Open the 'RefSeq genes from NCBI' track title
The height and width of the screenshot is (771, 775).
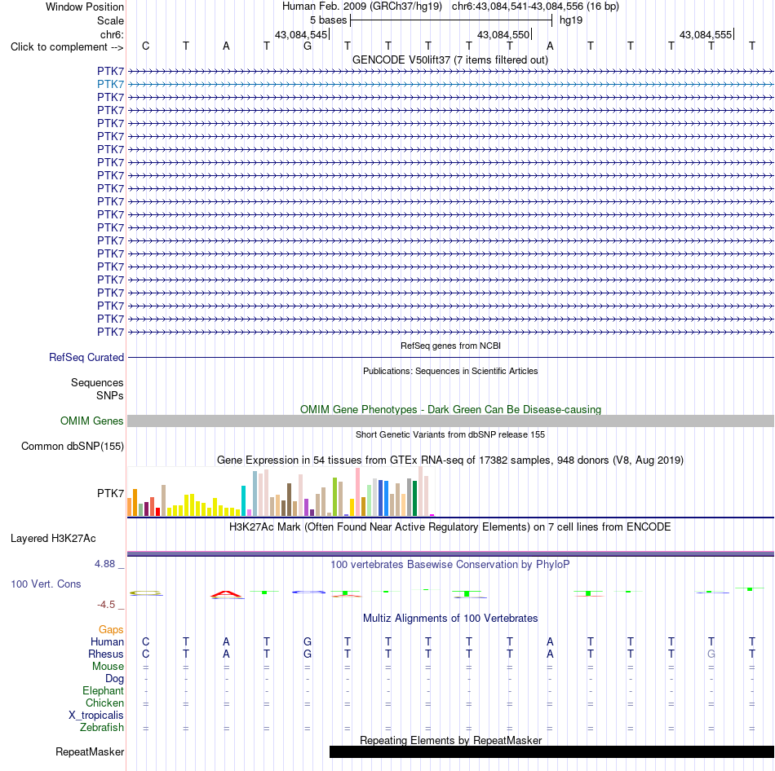coord(450,346)
